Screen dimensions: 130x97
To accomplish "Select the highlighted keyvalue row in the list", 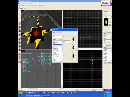I will pyautogui.click(x=57, y=45).
